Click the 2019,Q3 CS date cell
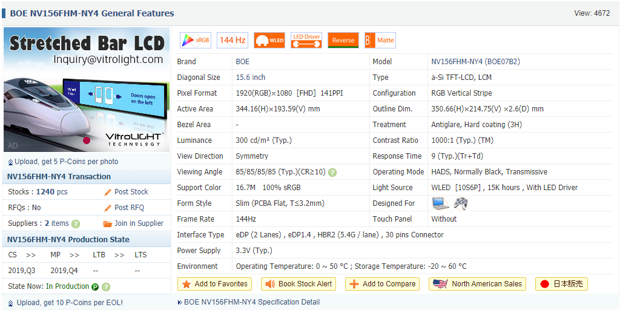This screenshot has height=310, width=620. pos(22,271)
